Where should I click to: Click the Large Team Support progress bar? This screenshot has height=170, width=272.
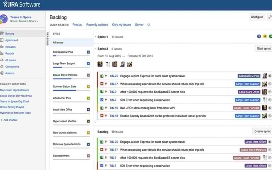coord(71,67)
